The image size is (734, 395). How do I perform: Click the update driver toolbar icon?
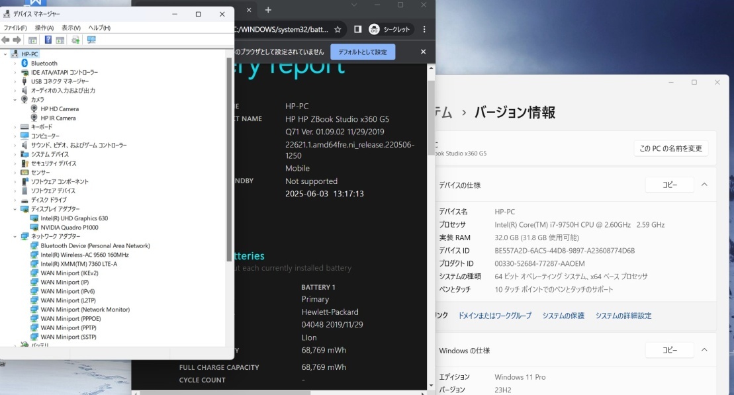pos(75,40)
